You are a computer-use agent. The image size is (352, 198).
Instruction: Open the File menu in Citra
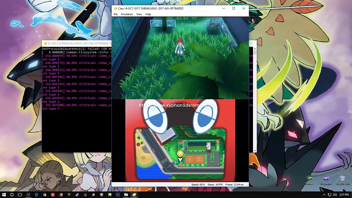click(x=116, y=14)
